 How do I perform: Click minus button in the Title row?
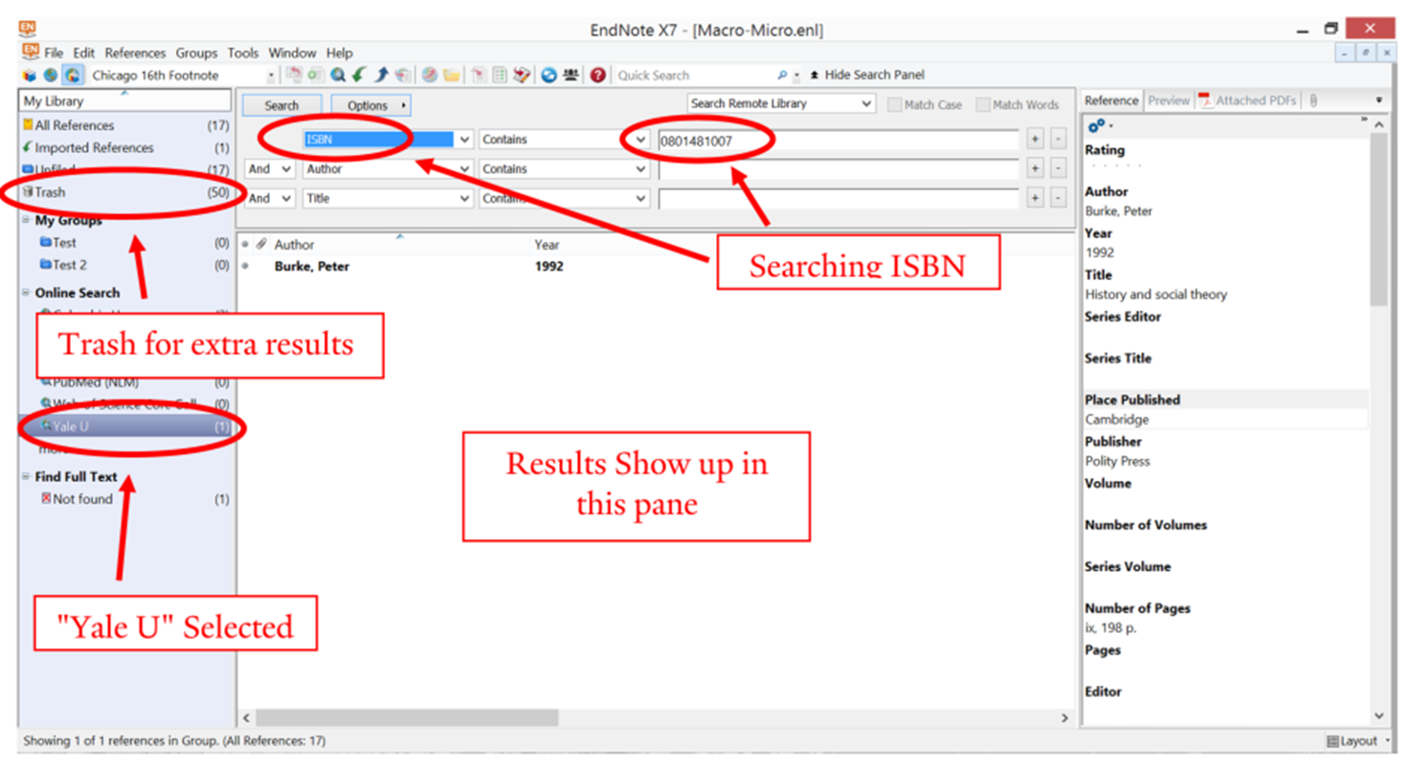1058,199
